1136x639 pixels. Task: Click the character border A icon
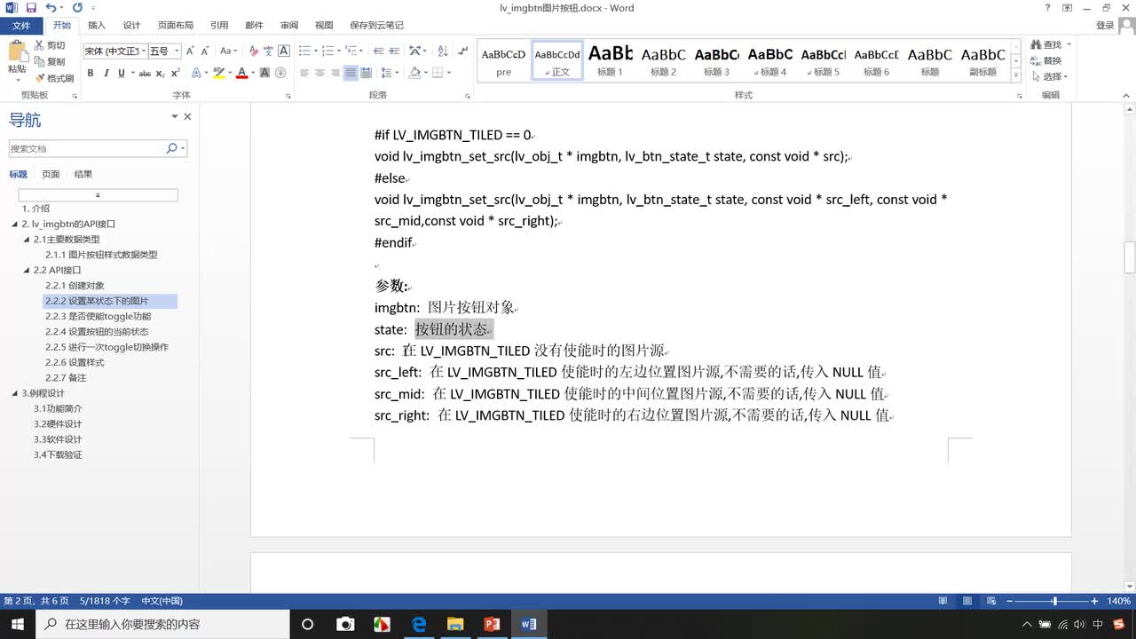click(286, 51)
